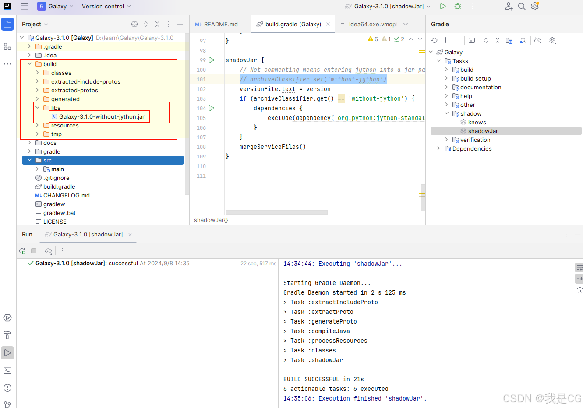The image size is (583, 408).
Task: Open the Git tool window icon
Action: pos(7,404)
